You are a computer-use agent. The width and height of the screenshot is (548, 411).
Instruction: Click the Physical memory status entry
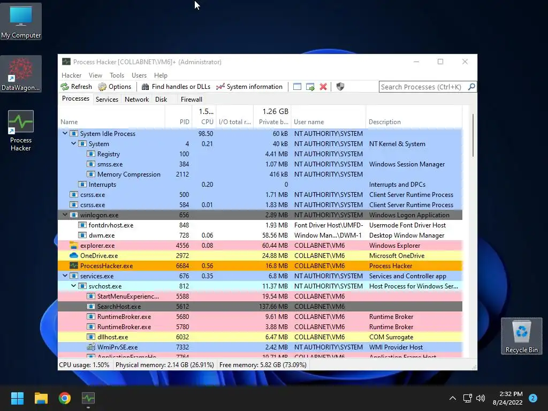point(165,365)
